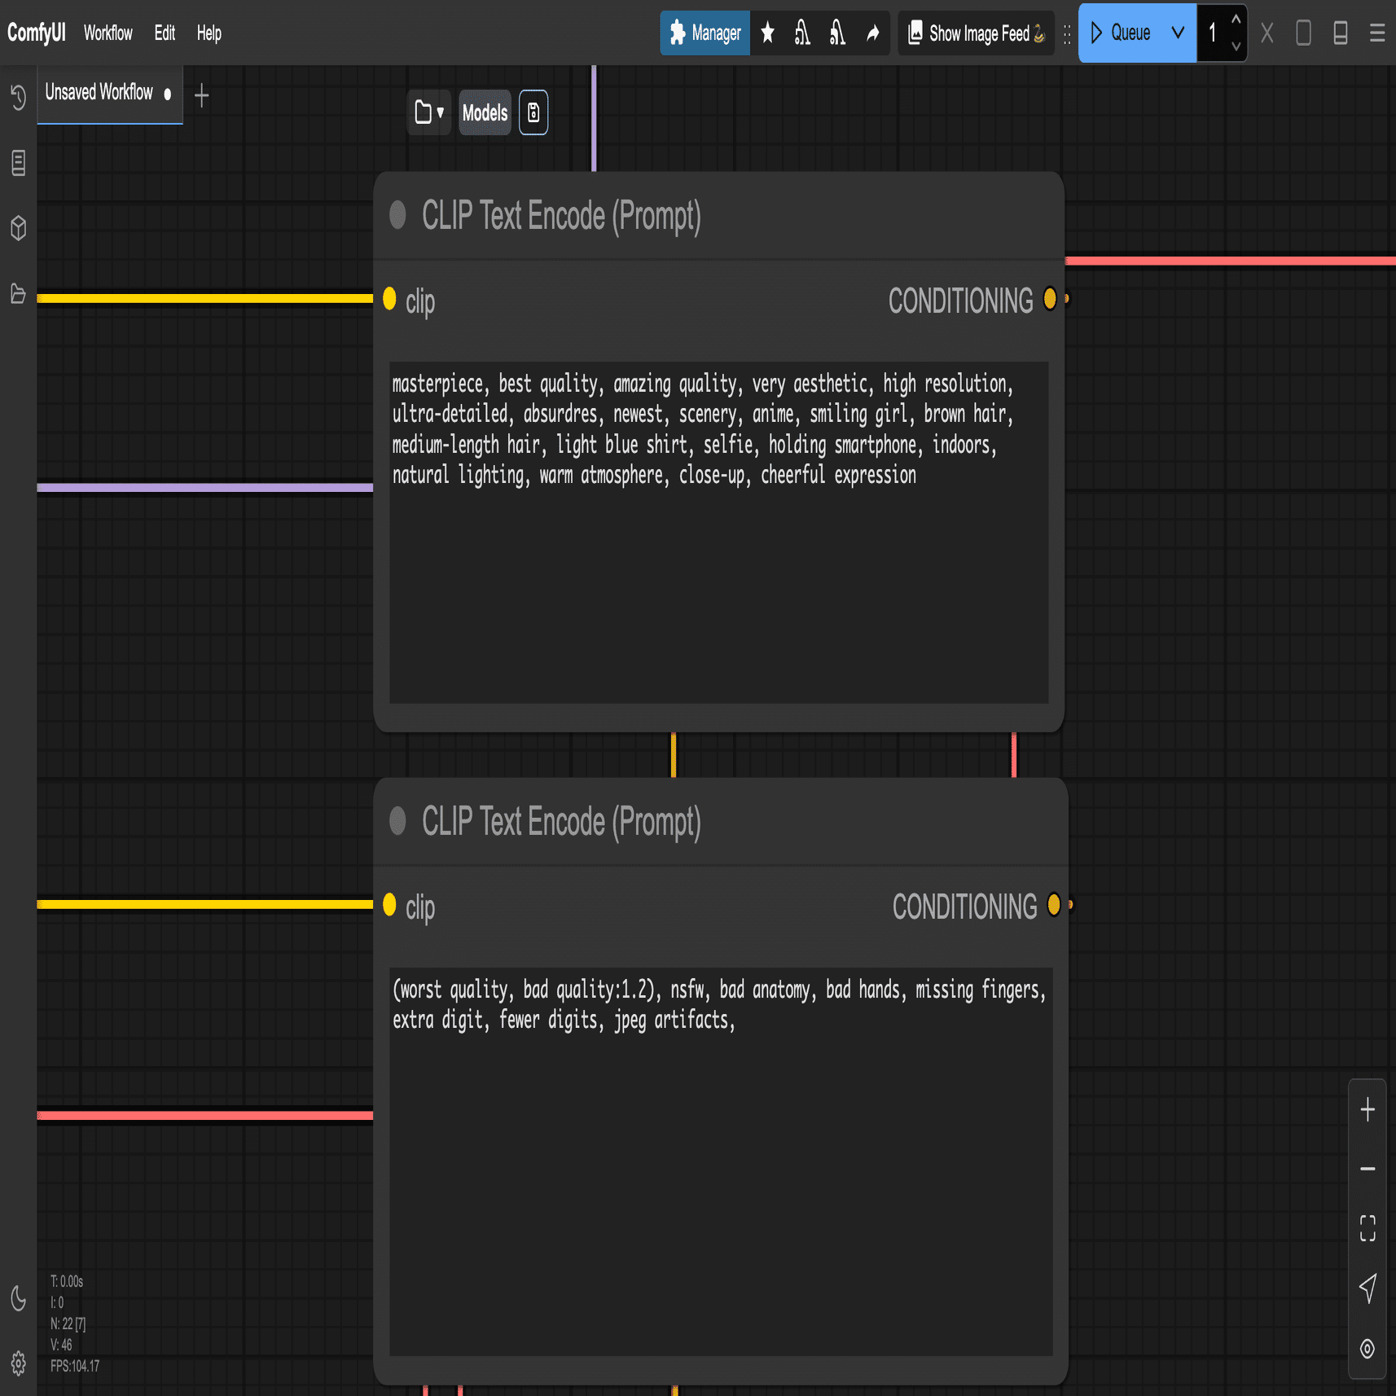Click CONDITIONING output slot on bottom node
Viewport: 1396px width, 1396px height.
[x=1054, y=905]
